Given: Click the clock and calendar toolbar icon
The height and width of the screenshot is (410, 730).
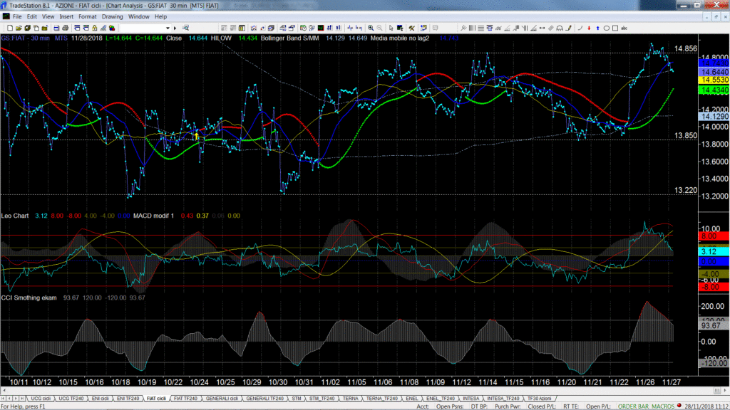Looking at the screenshot, I should point(303,28).
